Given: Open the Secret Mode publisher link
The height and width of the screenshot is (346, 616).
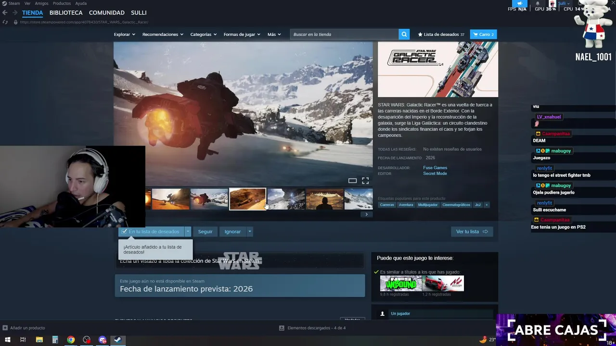Looking at the screenshot, I should click(435, 173).
